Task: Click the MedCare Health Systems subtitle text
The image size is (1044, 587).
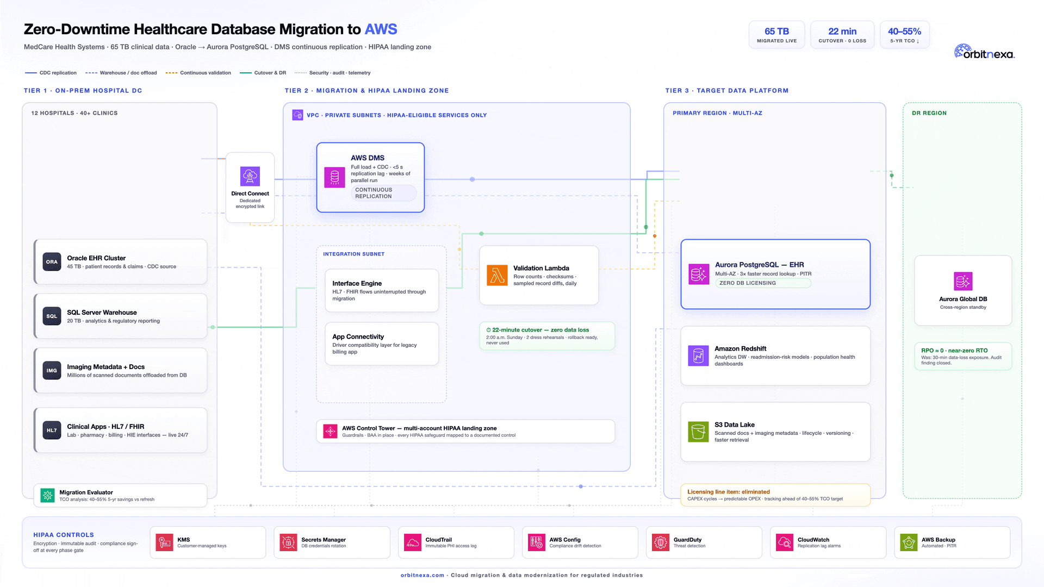Action: tap(227, 47)
